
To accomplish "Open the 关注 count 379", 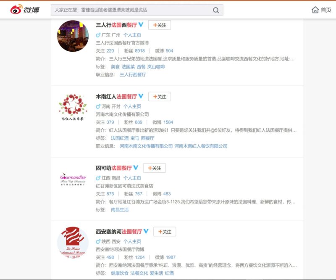I will click(110, 122).
